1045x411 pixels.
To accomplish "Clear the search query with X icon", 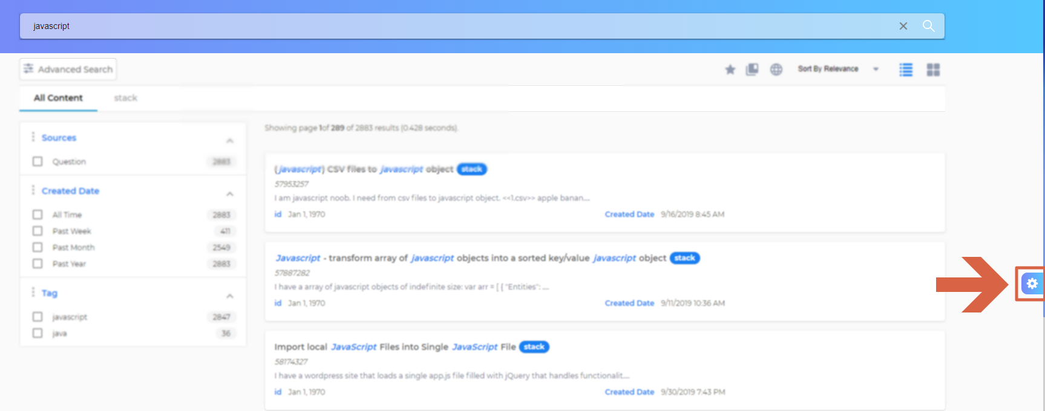I will 903,26.
